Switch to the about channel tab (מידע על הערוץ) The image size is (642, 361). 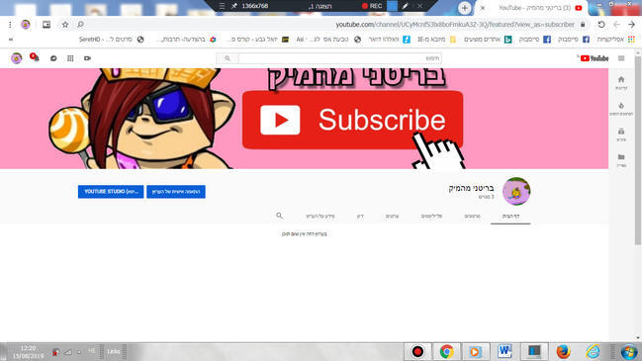tap(321, 216)
